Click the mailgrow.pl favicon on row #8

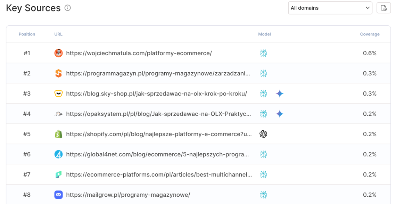coord(58,195)
